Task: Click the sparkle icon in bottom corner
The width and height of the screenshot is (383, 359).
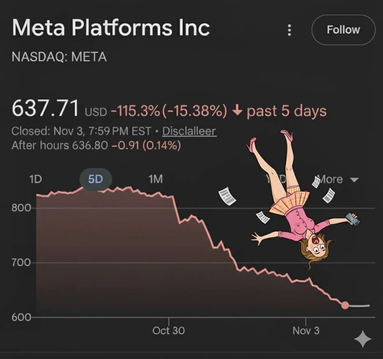Action: (x=363, y=339)
